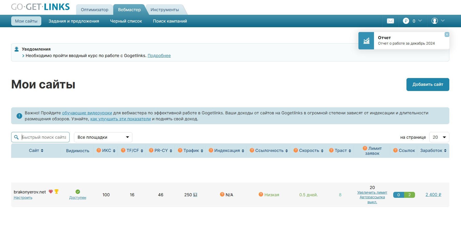461x231 pixels.
Task: Expand the profile menu chevron
Action: pos(443,21)
